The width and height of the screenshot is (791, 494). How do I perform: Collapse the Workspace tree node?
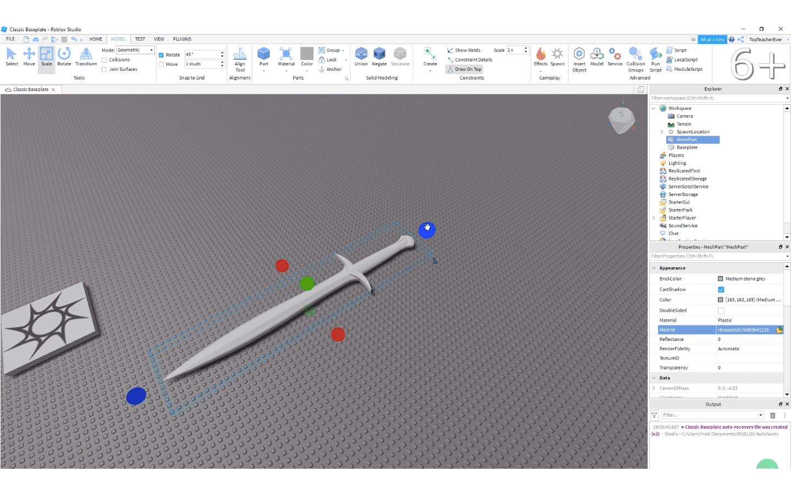pos(654,108)
